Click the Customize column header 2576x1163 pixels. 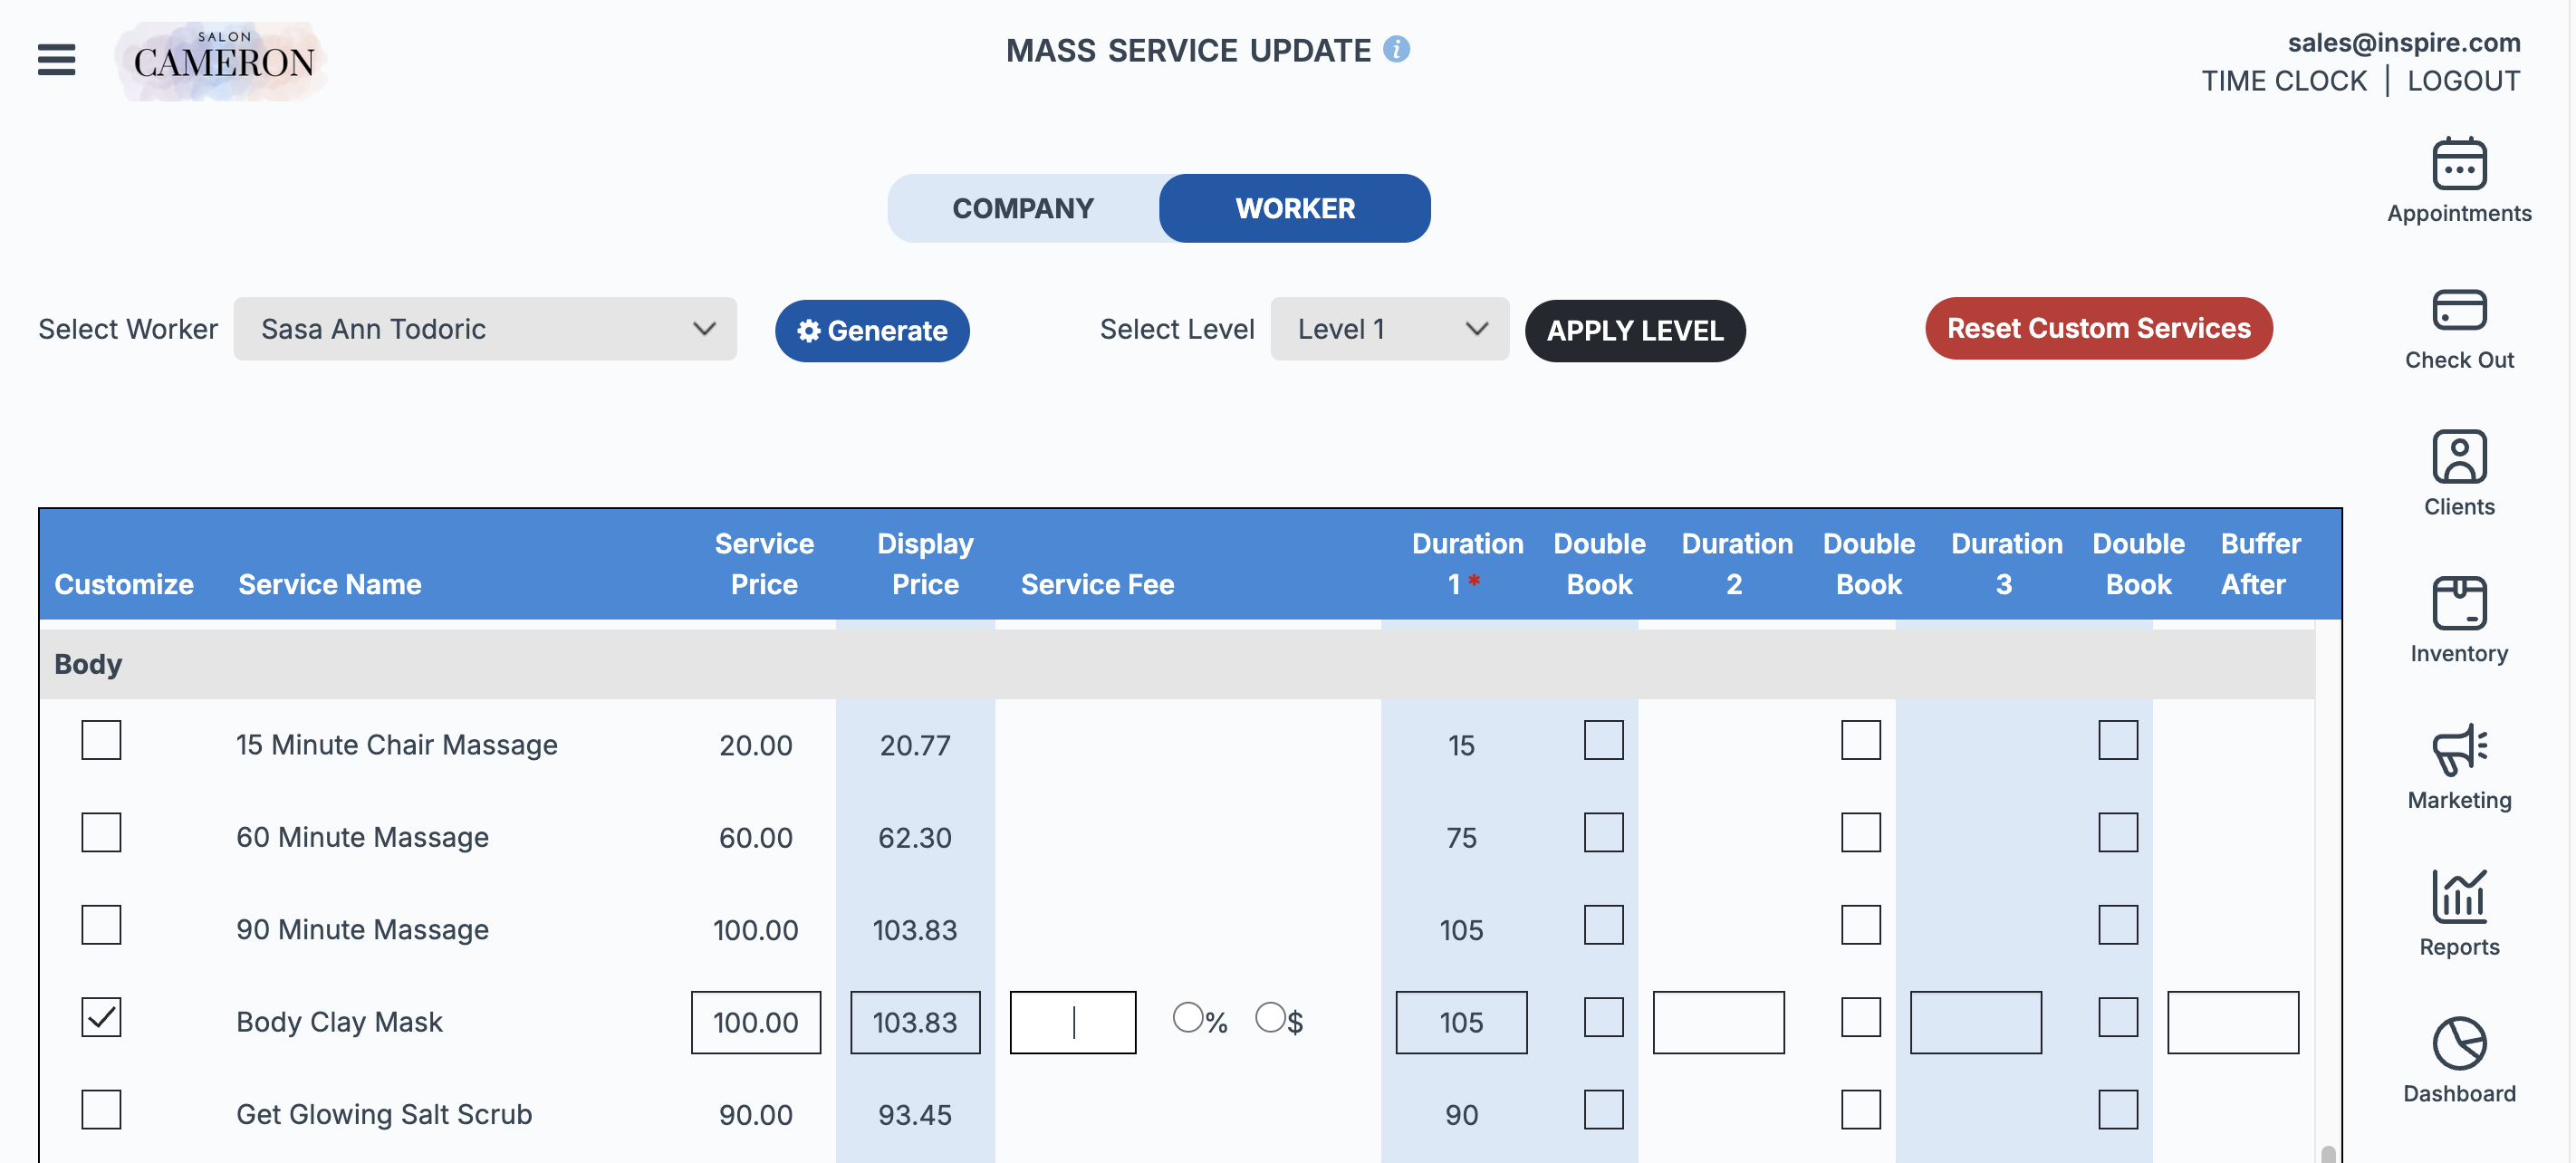coord(123,585)
